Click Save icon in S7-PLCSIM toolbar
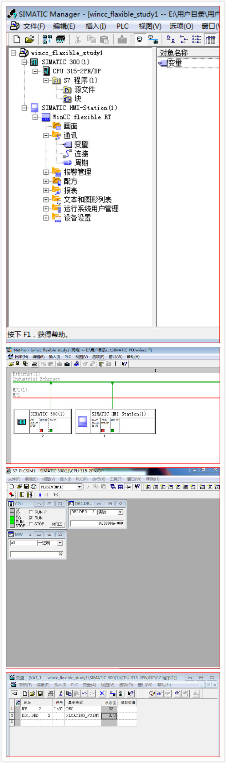Screen dimensions: 226x763 (x=26, y=486)
